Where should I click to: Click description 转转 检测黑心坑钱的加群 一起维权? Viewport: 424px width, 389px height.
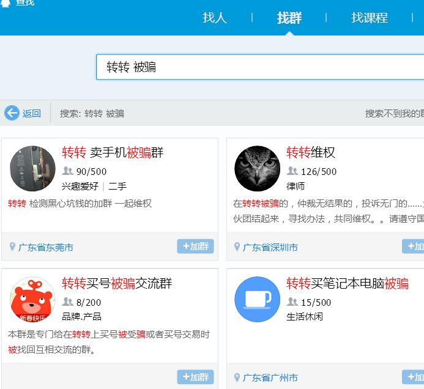tap(80, 204)
